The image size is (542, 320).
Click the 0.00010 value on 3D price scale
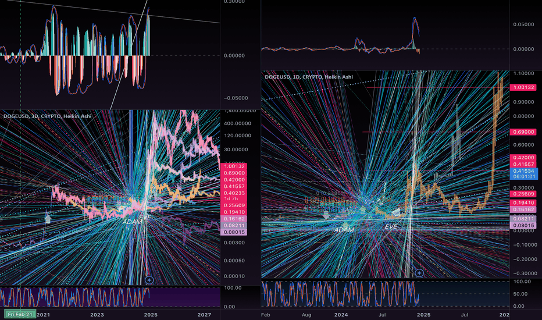[x=234, y=276]
